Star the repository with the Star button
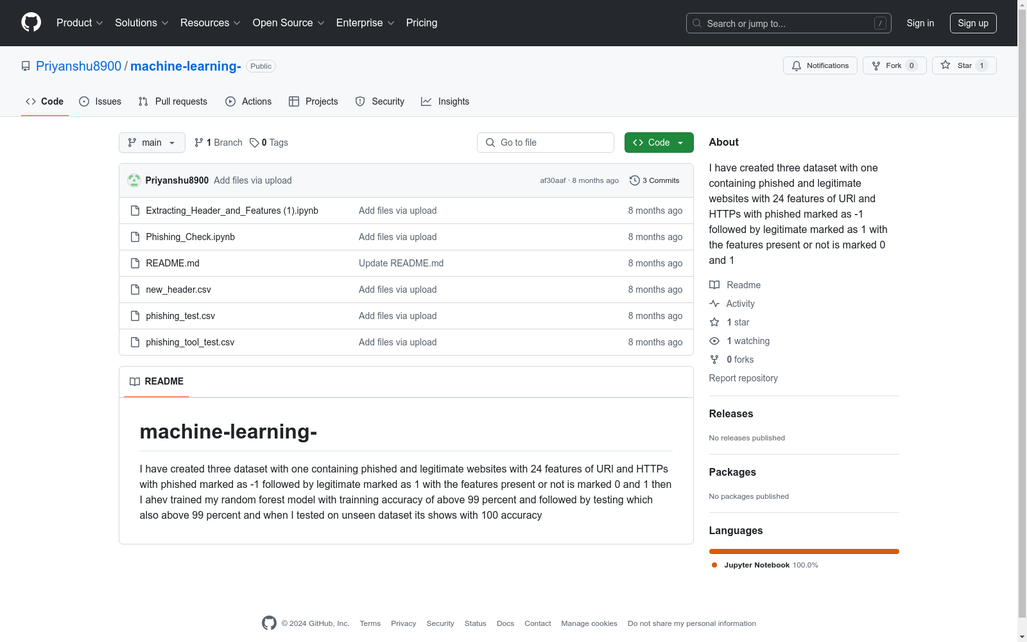The image size is (1027, 642). click(x=964, y=65)
